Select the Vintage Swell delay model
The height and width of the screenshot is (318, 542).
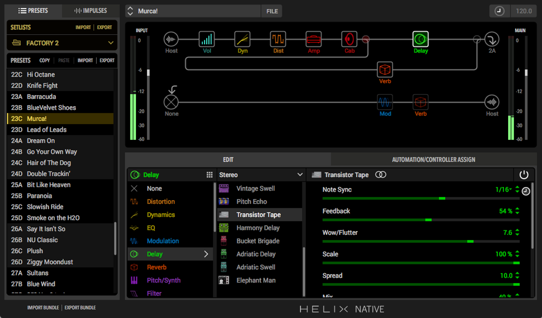pos(260,188)
